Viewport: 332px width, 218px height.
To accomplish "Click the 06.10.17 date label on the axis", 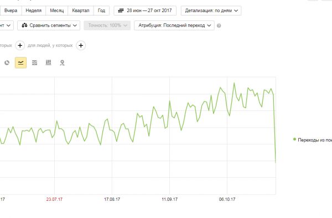I will (227, 199).
